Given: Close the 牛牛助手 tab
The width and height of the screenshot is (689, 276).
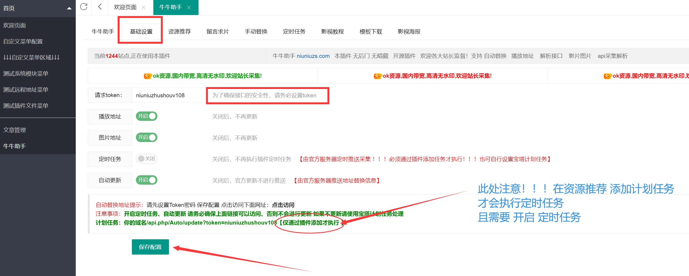Looking at the screenshot, I should [189, 8].
